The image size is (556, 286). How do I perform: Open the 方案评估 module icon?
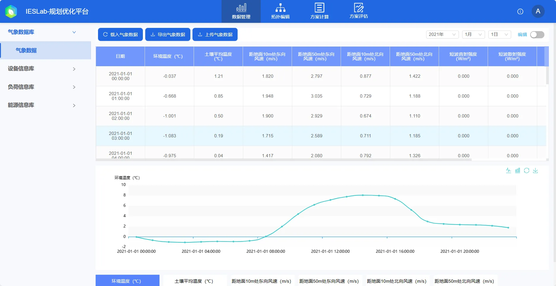tap(359, 11)
